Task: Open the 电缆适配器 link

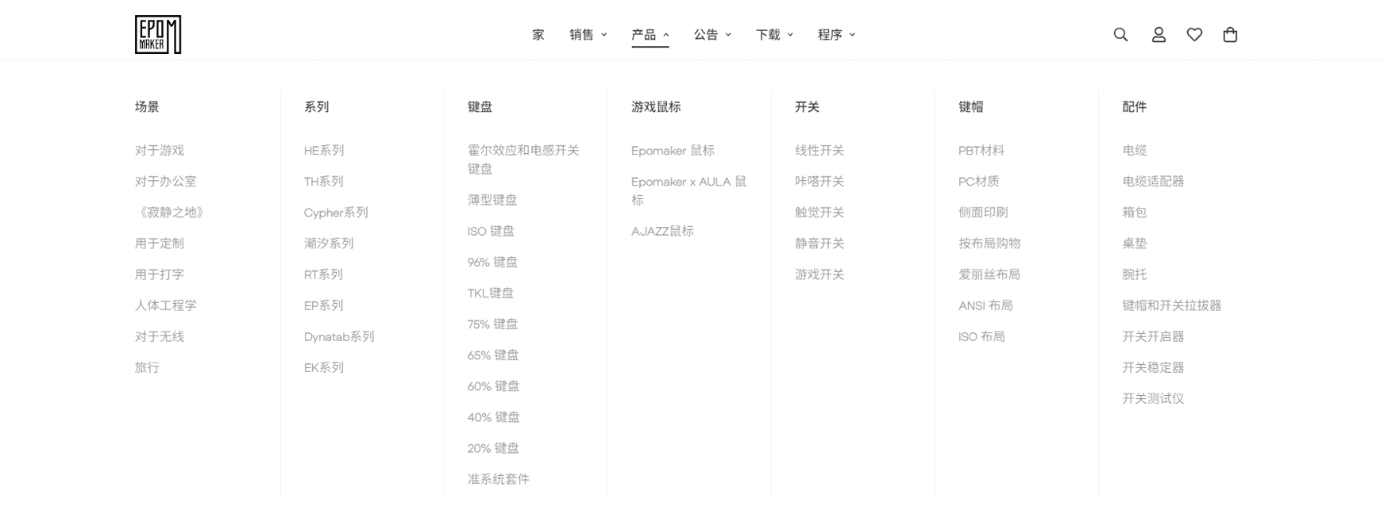Action: [x=1153, y=182]
